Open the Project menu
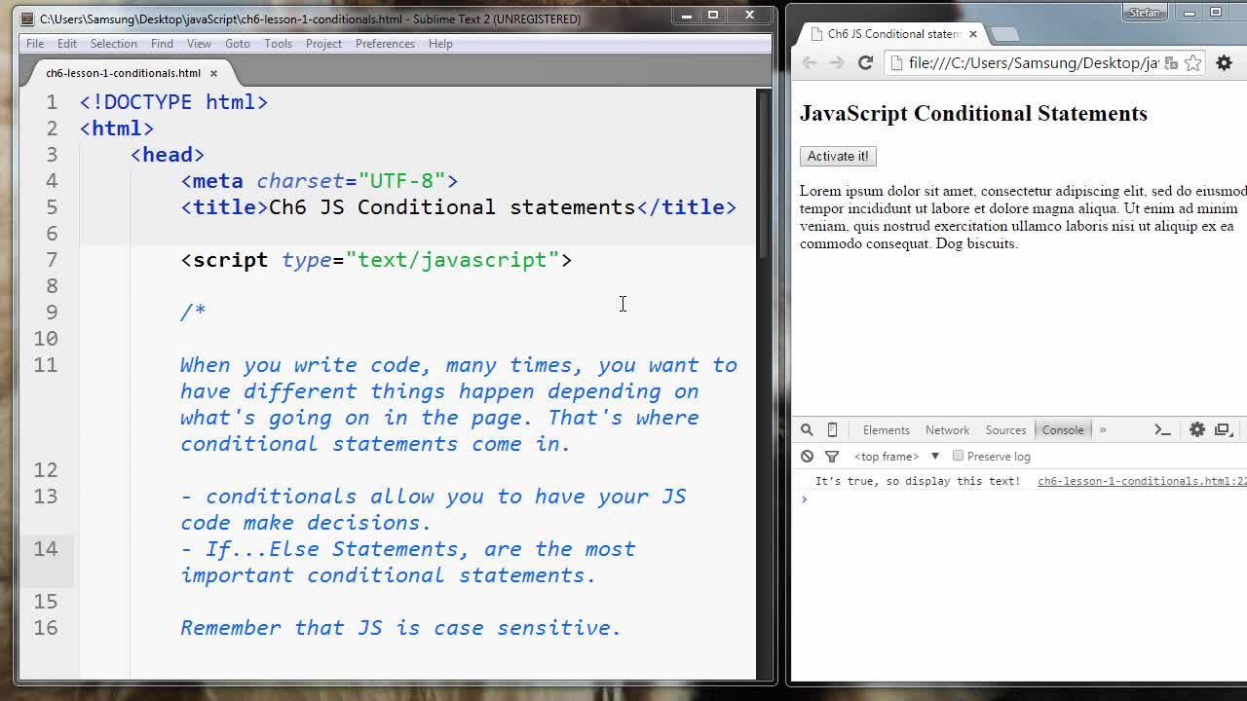Viewport: 1247px width, 701px height. (323, 44)
